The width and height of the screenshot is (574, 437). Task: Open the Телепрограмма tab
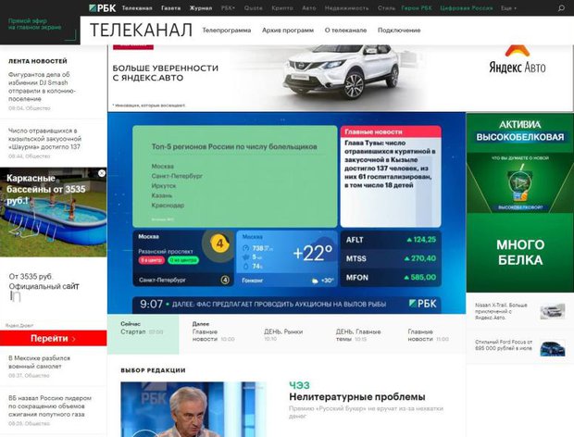[227, 30]
